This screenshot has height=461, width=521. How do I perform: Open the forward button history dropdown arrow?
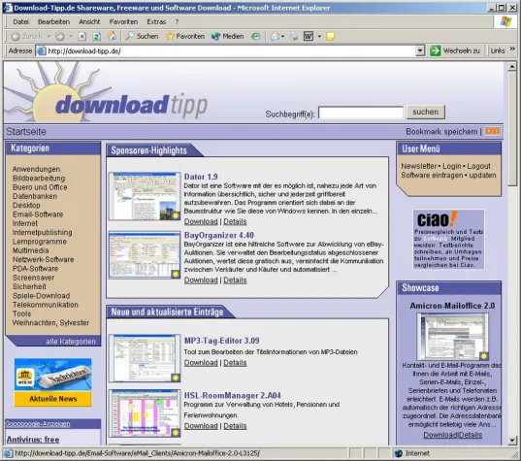(x=71, y=36)
